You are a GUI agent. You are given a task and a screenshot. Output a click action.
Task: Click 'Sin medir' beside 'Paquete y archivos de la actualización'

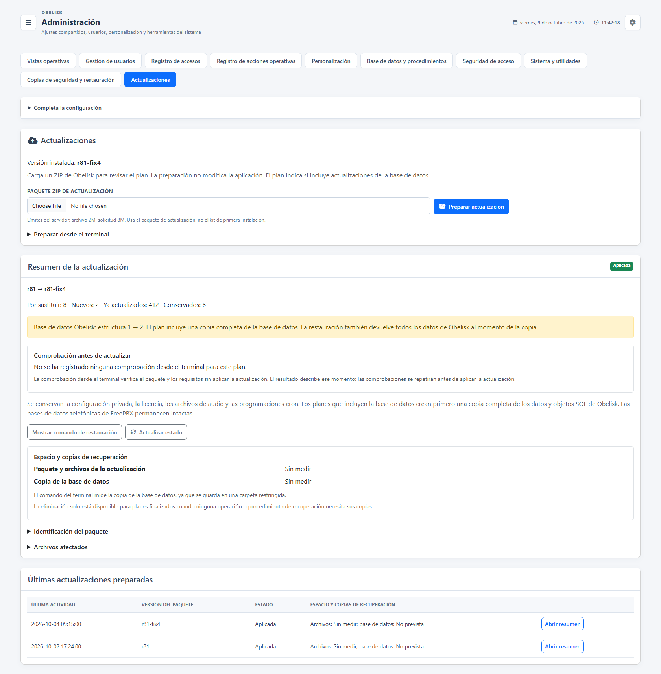pyautogui.click(x=298, y=469)
